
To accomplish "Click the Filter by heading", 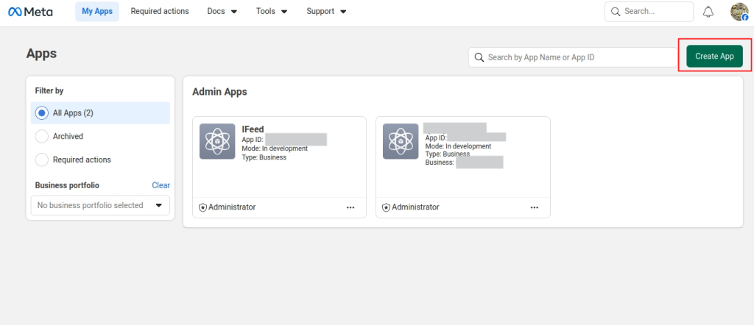I will [x=49, y=90].
